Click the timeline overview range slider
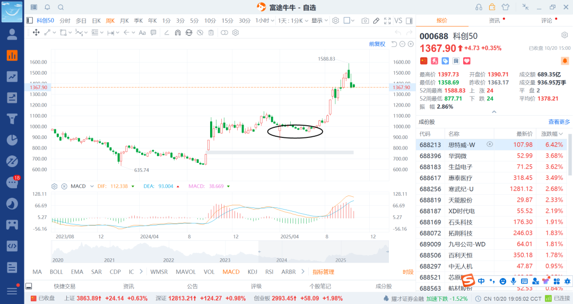The width and height of the screenshot is (573, 304). pos(324,252)
